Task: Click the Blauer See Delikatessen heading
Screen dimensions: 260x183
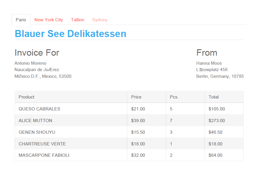Action: point(70,34)
